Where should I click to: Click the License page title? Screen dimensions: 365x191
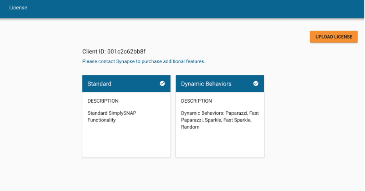coord(18,8)
